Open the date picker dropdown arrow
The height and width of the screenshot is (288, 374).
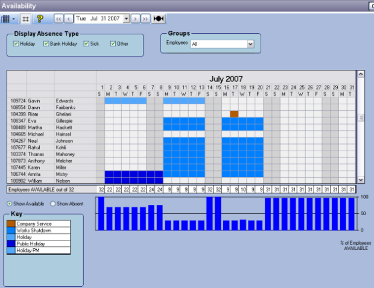click(x=126, y=19)
